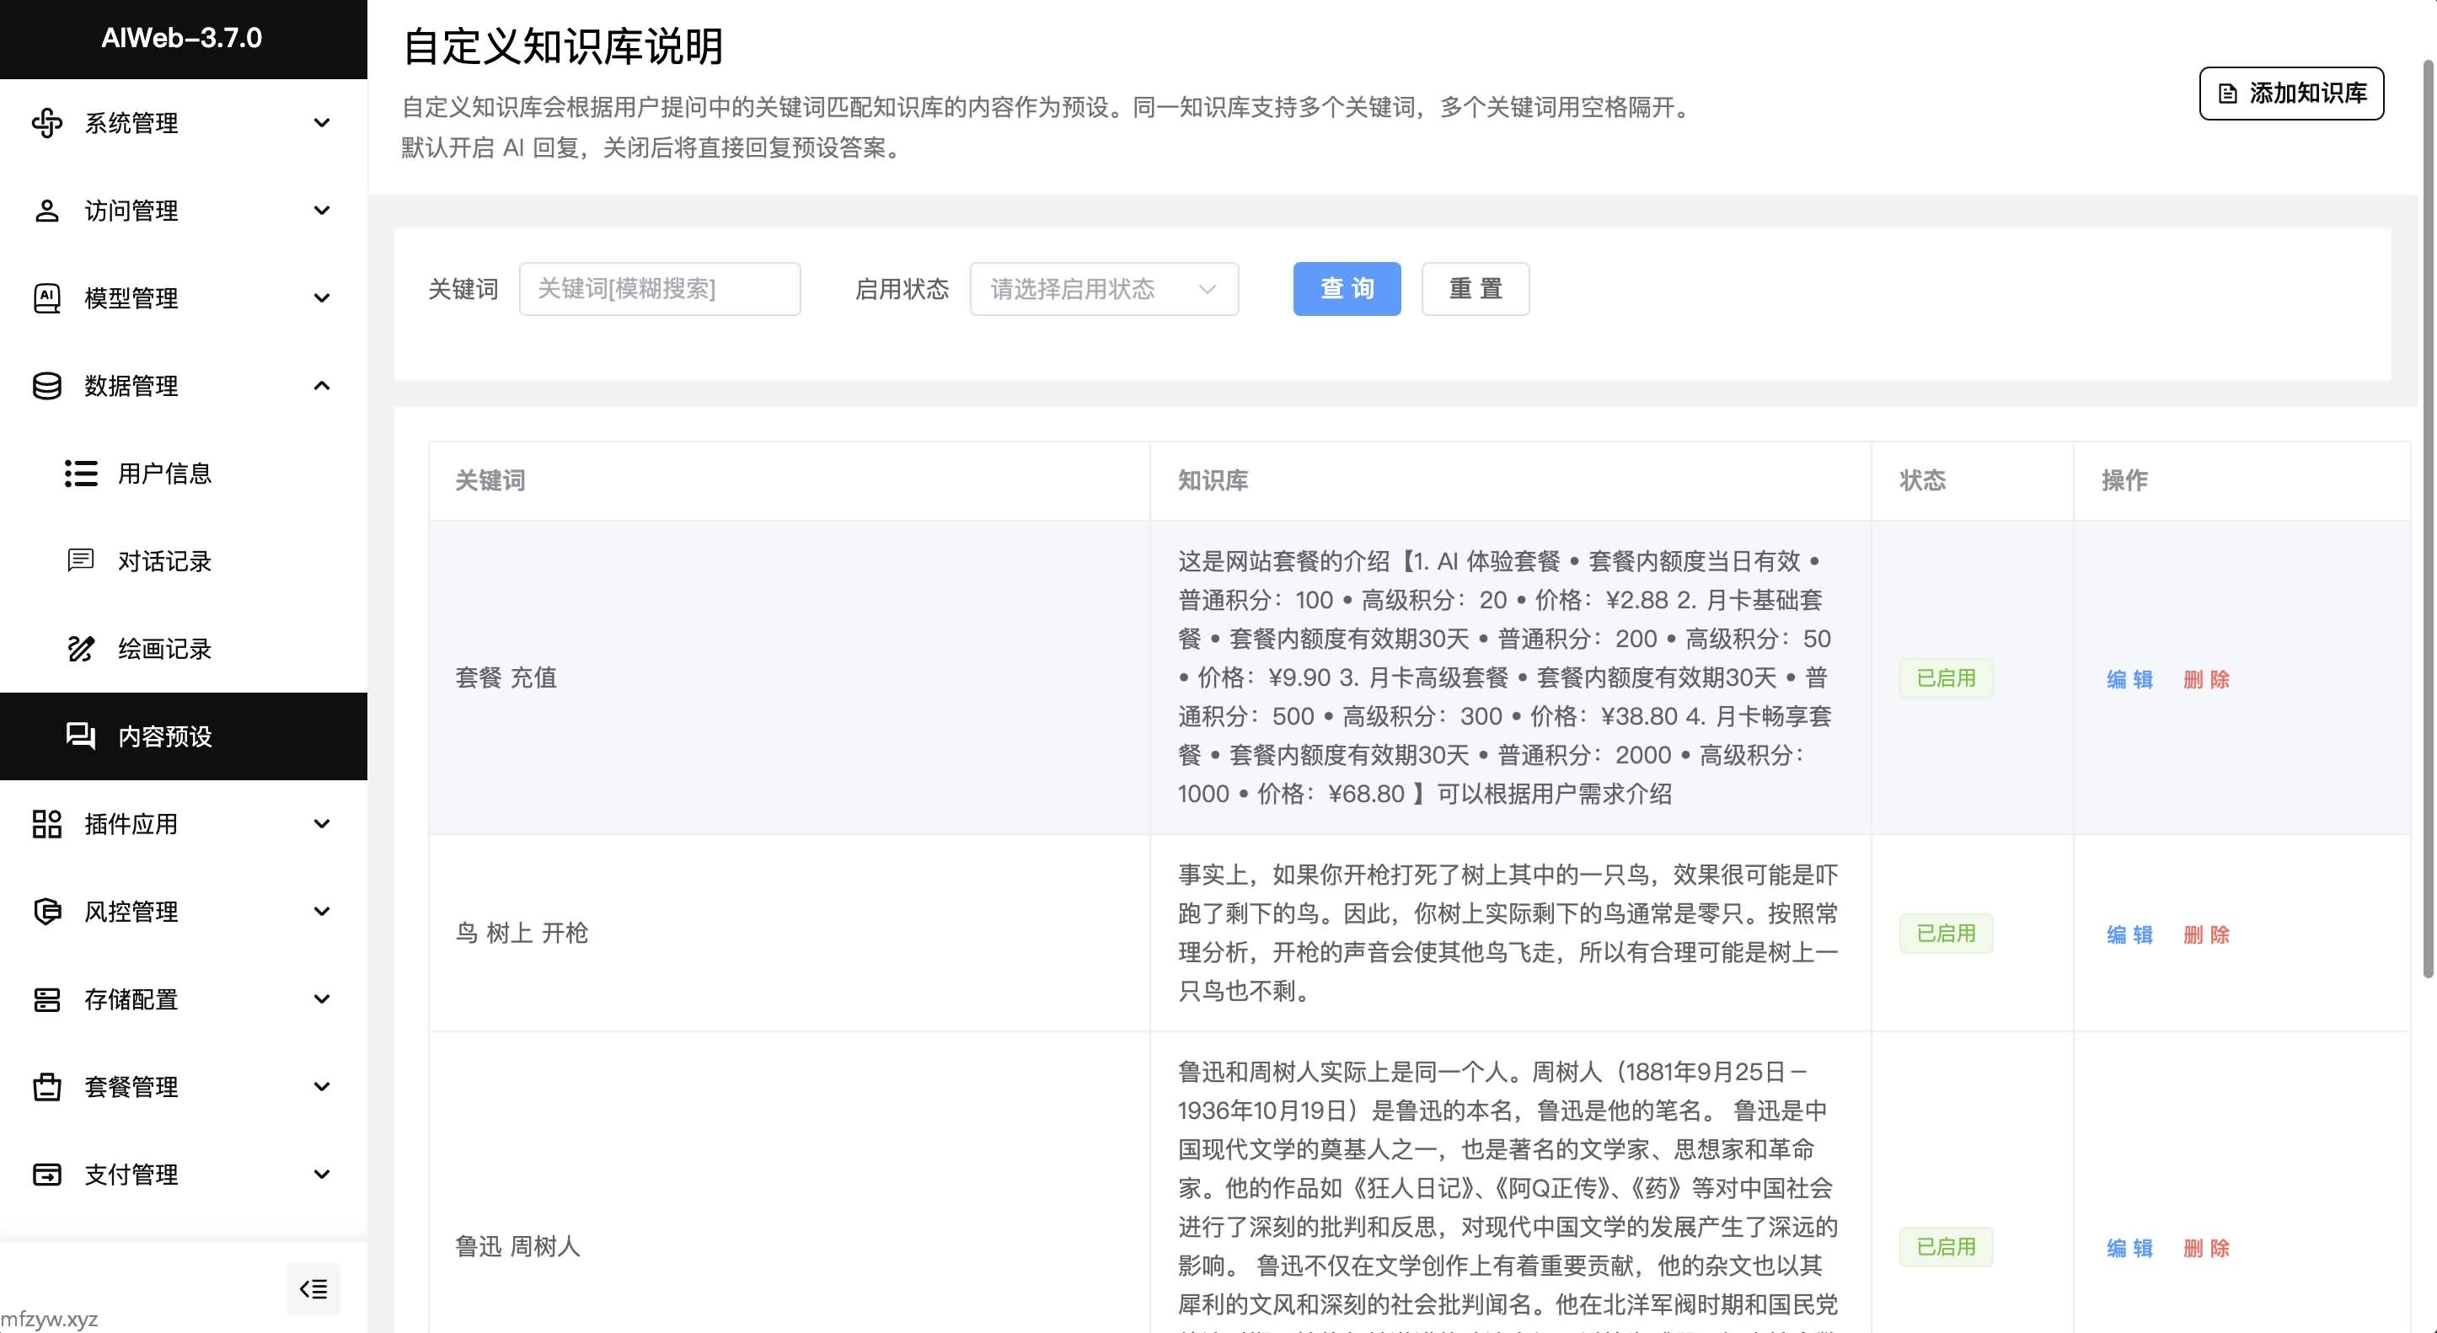The width and height of the screenshot is (2437, 1333).
Task: Go to the 绘画记录 menu item
Action: point(164,649)
